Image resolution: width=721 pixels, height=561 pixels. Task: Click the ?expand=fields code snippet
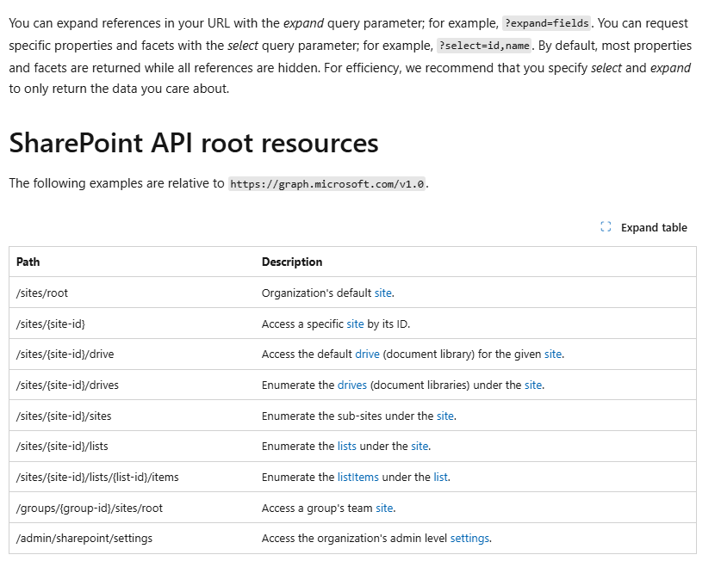click(546, 23)
